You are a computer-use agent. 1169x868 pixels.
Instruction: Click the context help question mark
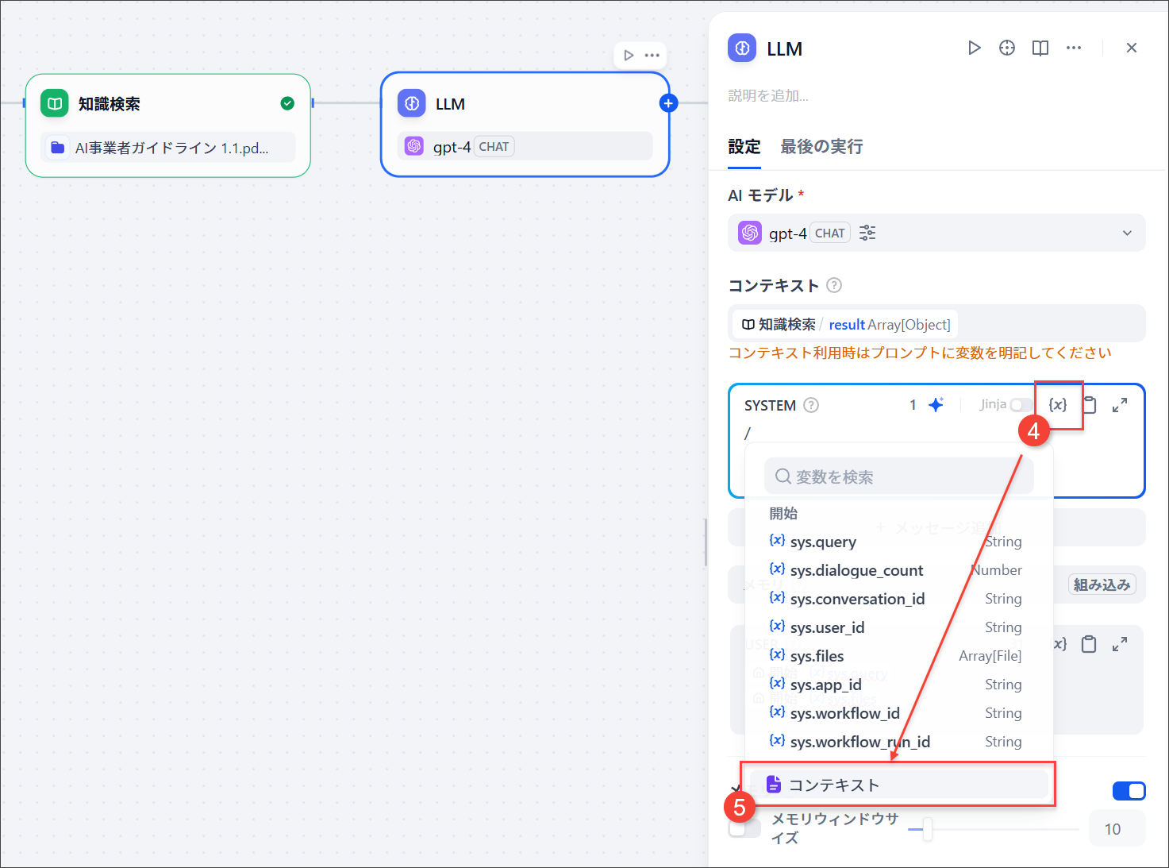coord(834,285)
